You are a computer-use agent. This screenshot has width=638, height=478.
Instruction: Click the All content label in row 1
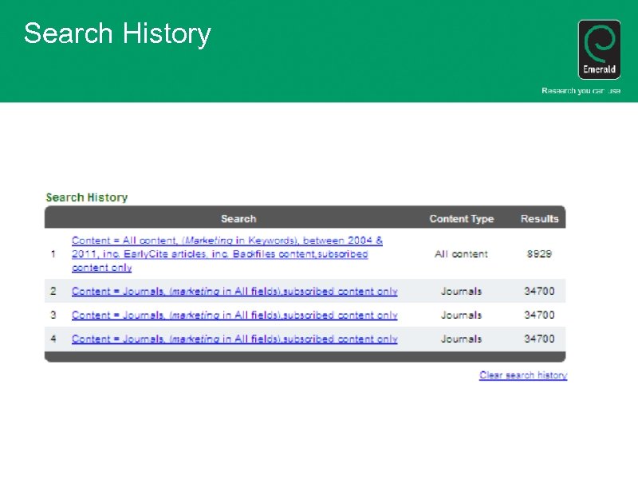[461, 254]
